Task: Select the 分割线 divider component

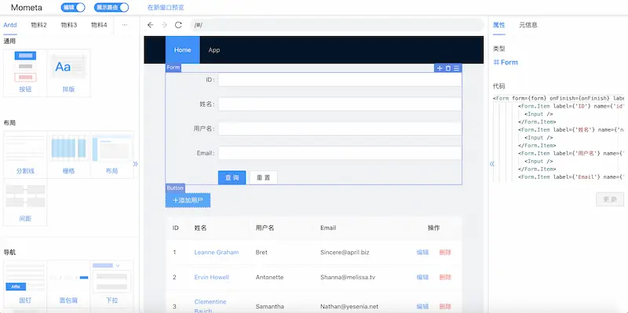Action: point(25,155)
